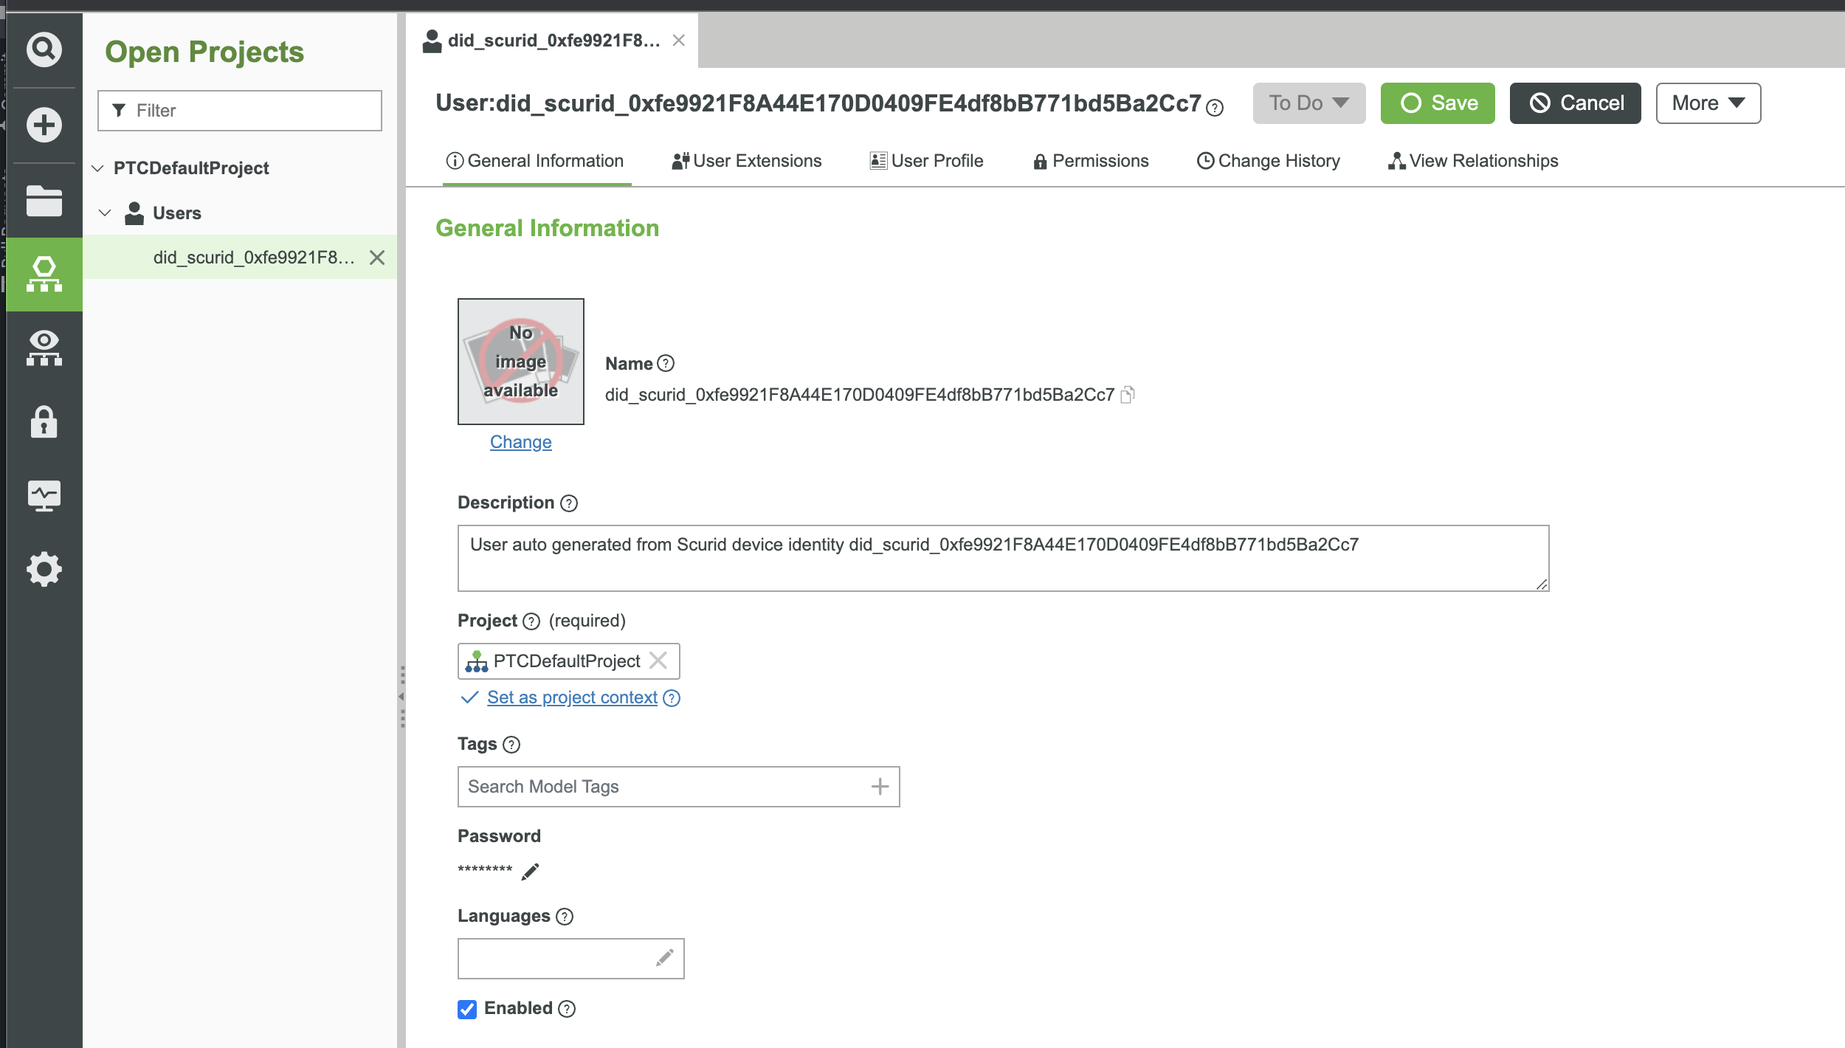1845x1048 pixels.
Task: Open the More dropdown menu
Action: pos(1708,103)
